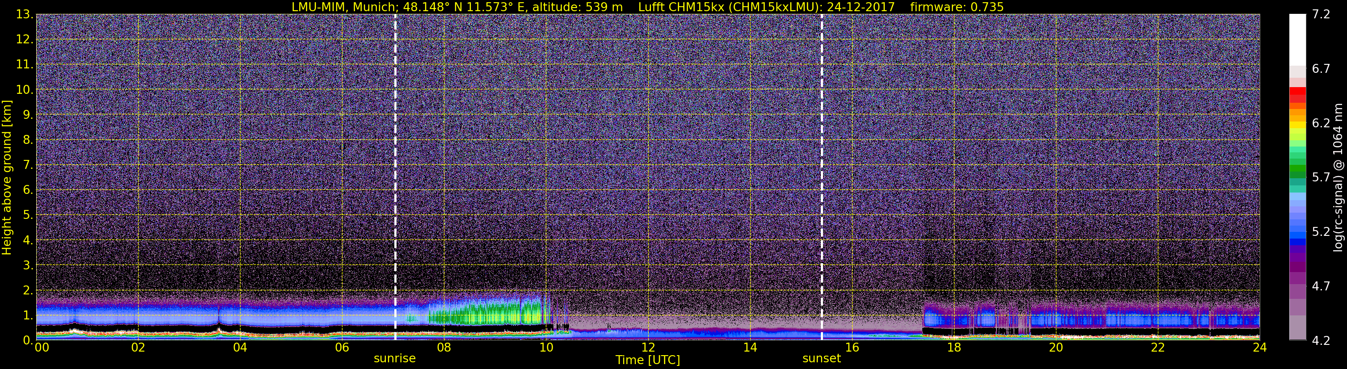Viewport: 1347px width, 369px height.
Task: Click the '22' time tick label
Action: pyautogui.click(x=1158, y=348)
